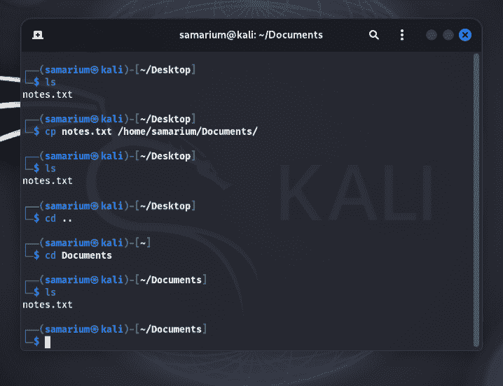Minimize the terminal window
The width and height of the screenshot is (503, 386).
pos(432,35)
